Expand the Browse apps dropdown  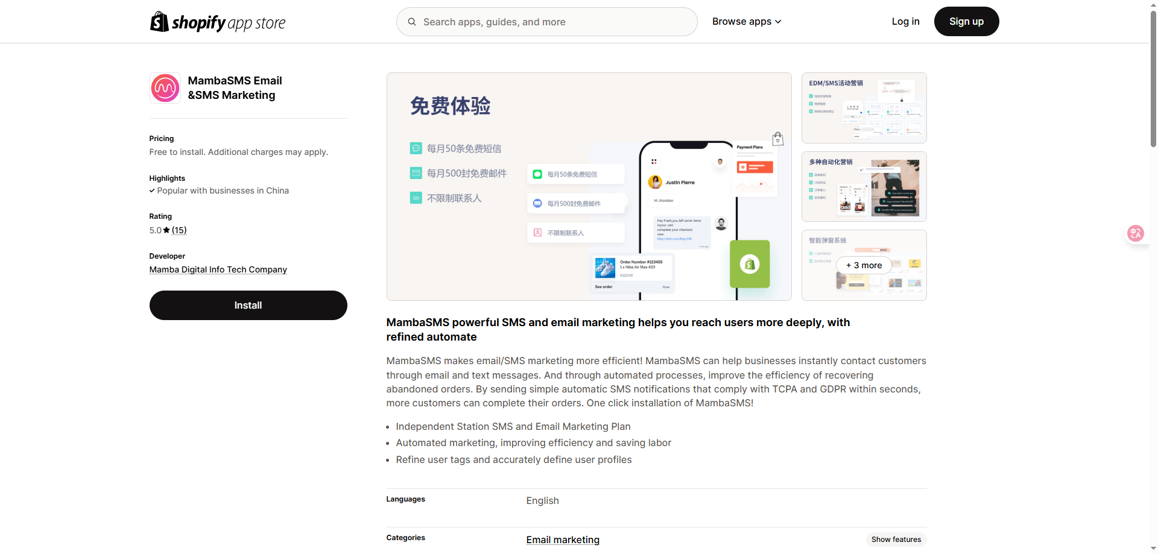[747, 22]
